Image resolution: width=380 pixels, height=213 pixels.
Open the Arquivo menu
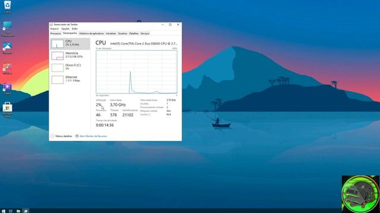pyautogui.click(x=54, y=29)
